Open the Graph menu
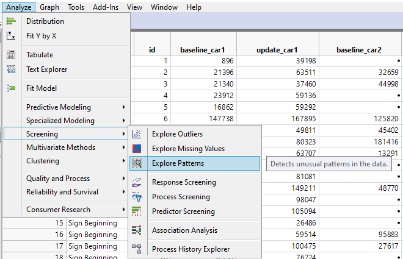 [49, 7]
